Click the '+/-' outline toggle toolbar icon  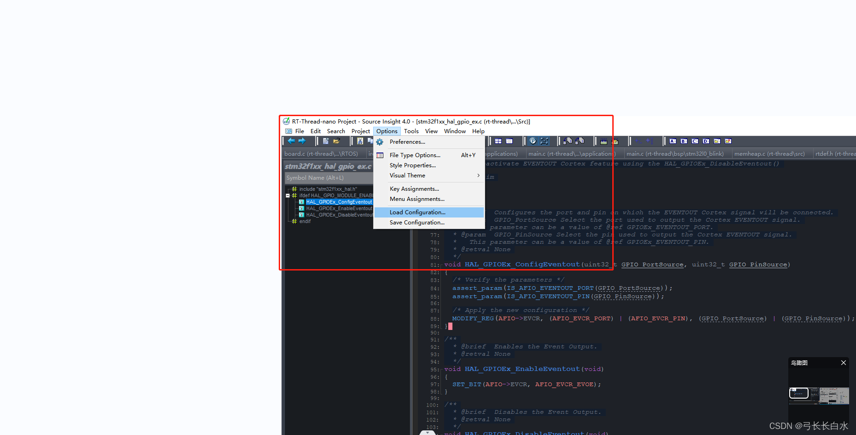click(x=639, y=141)
